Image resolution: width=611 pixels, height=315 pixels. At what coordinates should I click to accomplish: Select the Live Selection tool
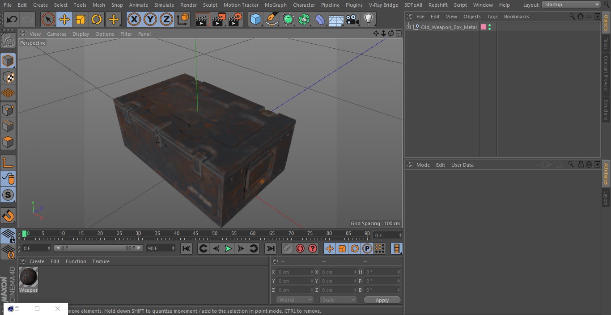(48, 19)
